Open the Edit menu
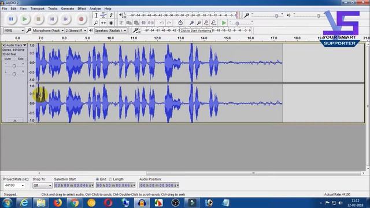The height and width of the screenshot is (208, 370). [x=13, y=9]
